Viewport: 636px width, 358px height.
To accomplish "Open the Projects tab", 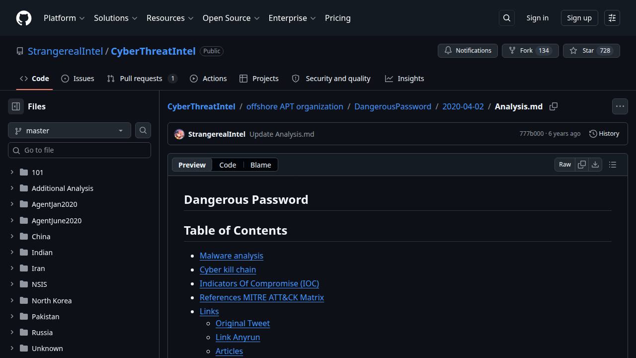I will (x=259, y=79).
